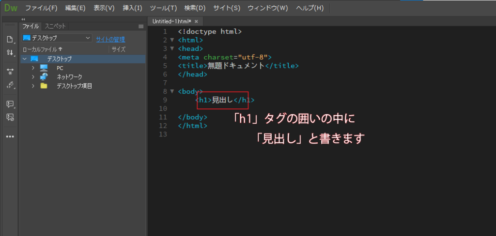Click the Dreamweaver Dw logo icon
This screenshot has height=236, width=496.
point(11,8)
